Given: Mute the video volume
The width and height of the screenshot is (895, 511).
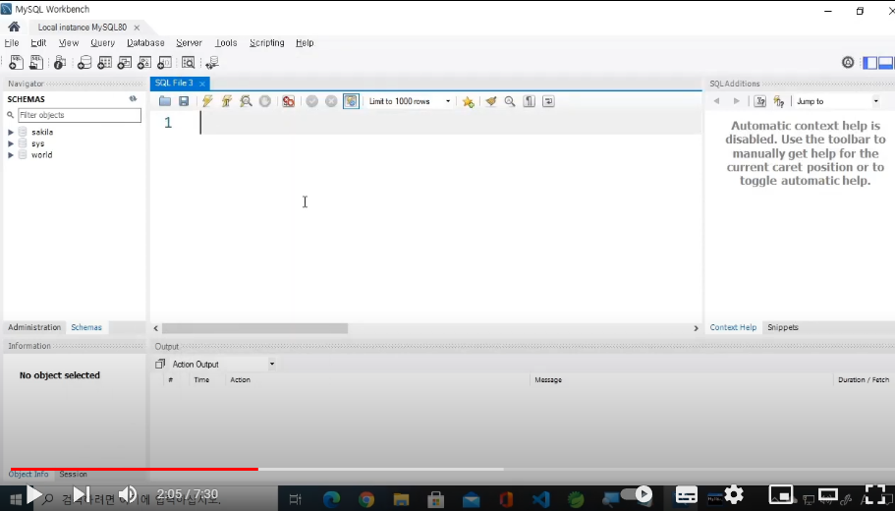Looking at the screenshot, I should pos(128,494).
